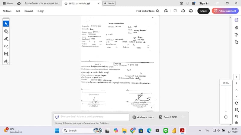This screenshot has height=135, width=241.
Task: Click the AI Assistant summary input field
Action: (x=92, y=117)
